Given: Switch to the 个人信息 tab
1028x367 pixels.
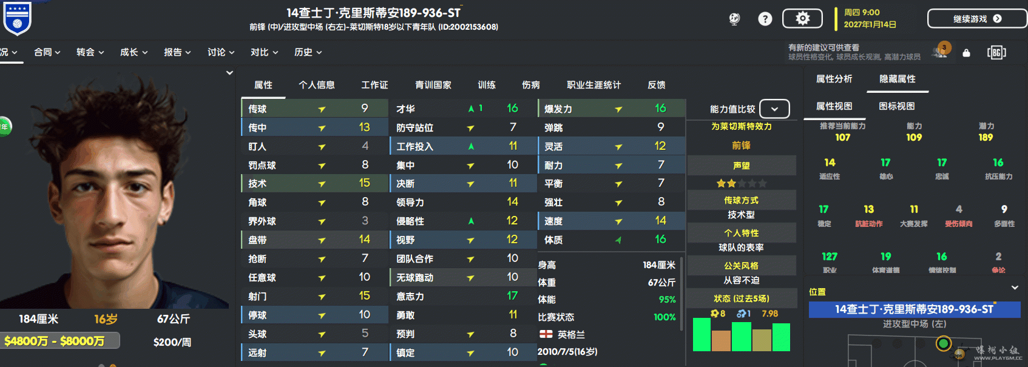Looking at the screenshot, I should [x=316, y=85].
